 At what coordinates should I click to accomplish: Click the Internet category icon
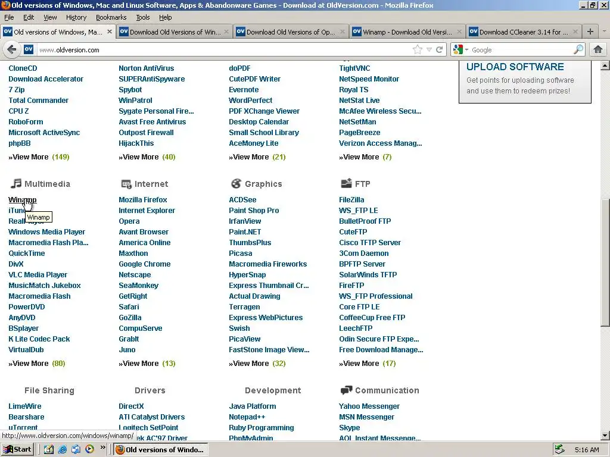click(126, 184)
